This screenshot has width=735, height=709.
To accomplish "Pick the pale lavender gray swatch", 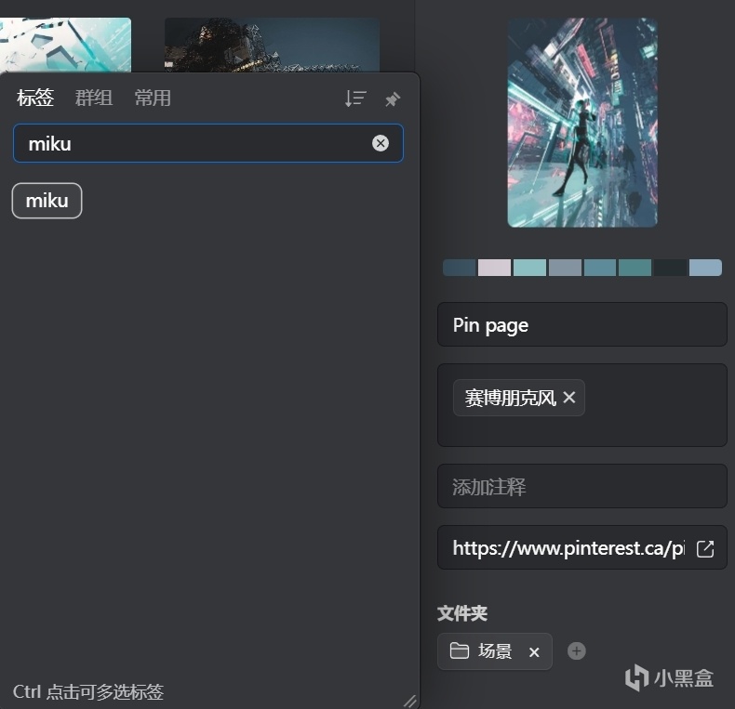I will coord(495,268).
